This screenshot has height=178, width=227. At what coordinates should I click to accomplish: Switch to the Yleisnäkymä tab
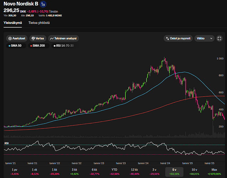click(13, 23)
